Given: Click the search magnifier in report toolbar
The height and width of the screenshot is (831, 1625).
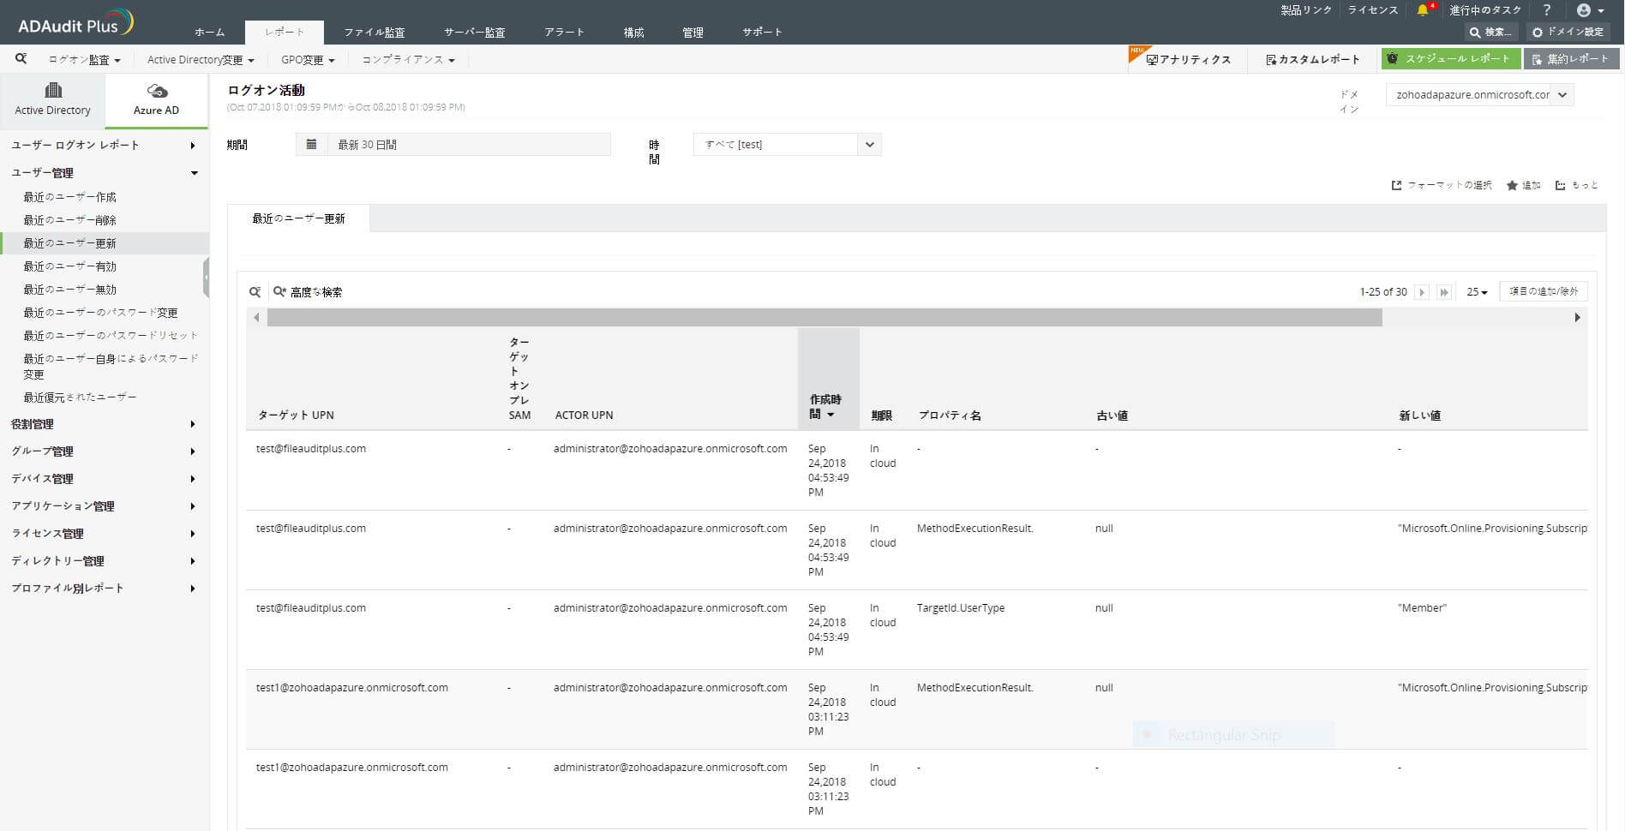Looking at the screenshot, I should click(21, 59).
